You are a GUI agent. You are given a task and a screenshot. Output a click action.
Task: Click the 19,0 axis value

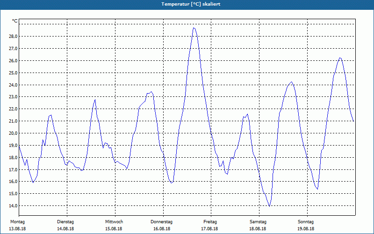(13, 145)
